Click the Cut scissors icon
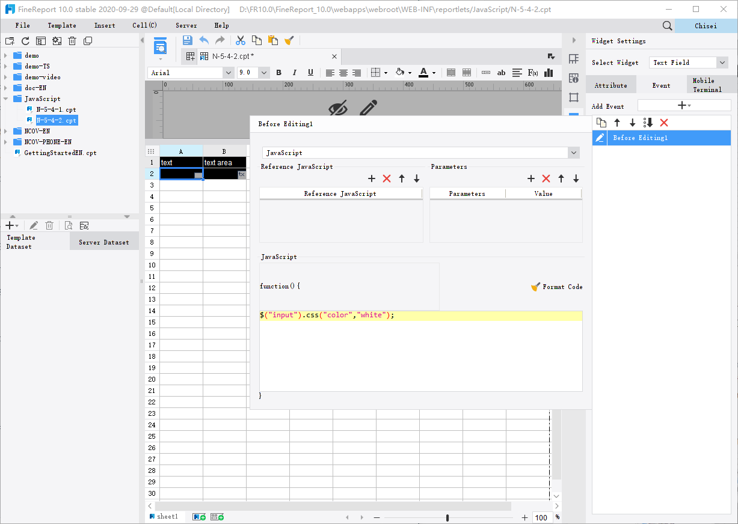The width and height of the screenshot is (738, 524). 241,40
